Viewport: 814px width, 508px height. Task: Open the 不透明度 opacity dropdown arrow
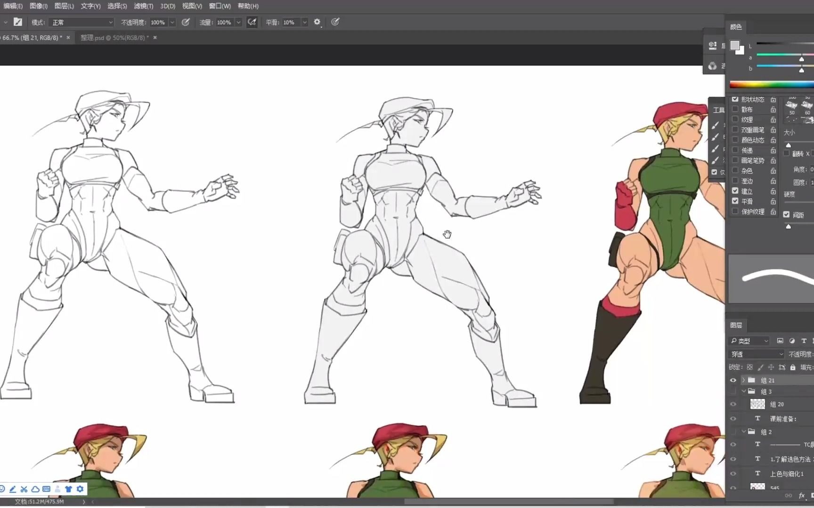172,22
